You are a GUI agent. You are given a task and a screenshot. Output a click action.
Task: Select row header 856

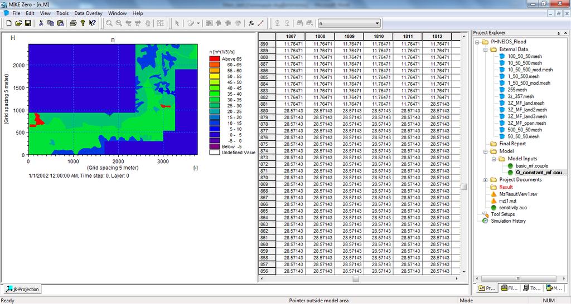pyautogui.click(x=267, y=271)
